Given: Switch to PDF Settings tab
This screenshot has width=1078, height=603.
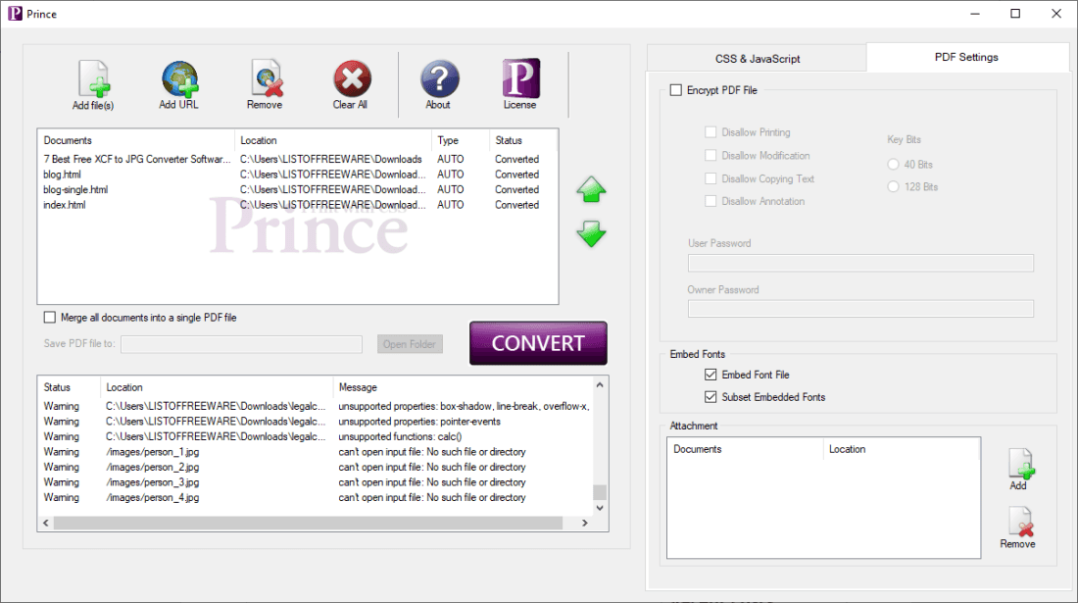Looking at the screenshot, I should [x=966, y=57].
